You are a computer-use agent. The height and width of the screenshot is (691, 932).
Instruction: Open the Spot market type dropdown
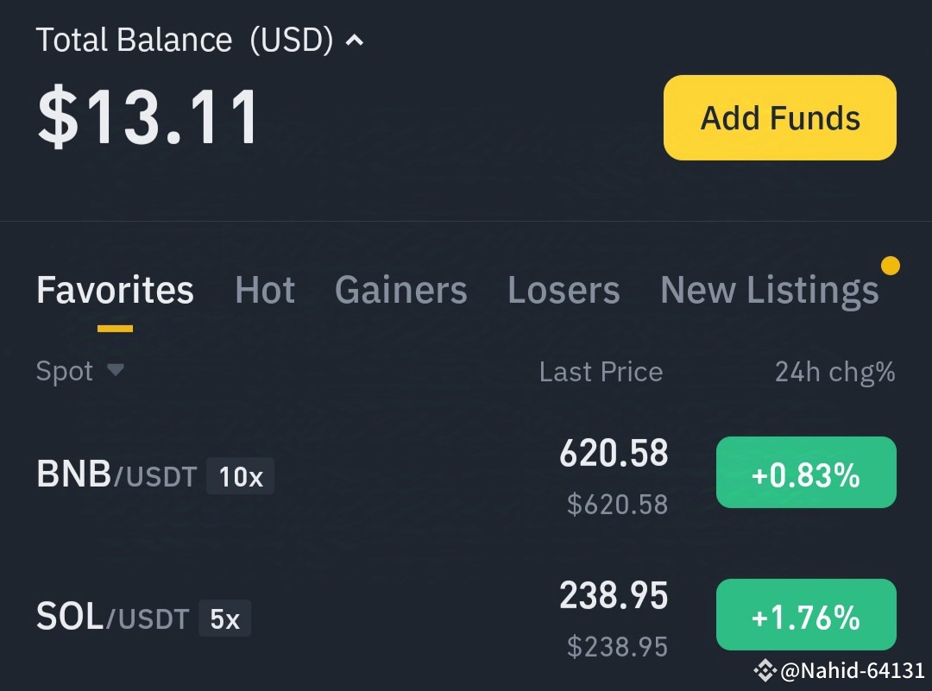80,371
